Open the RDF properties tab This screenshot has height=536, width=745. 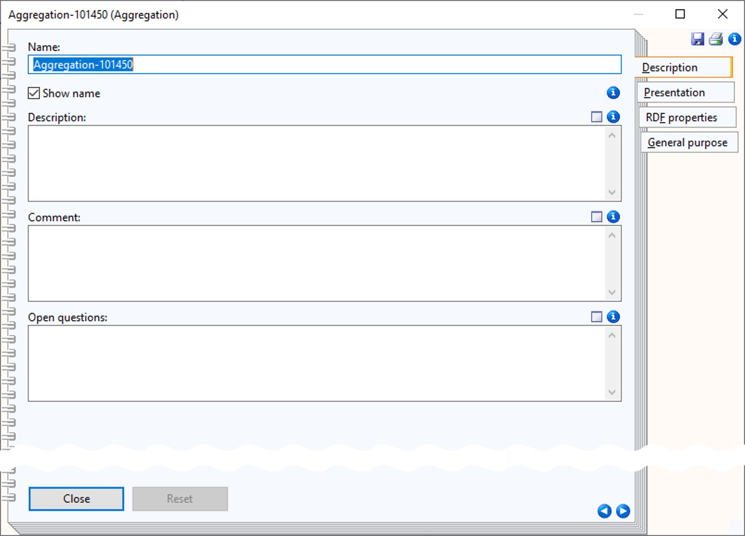688,117
